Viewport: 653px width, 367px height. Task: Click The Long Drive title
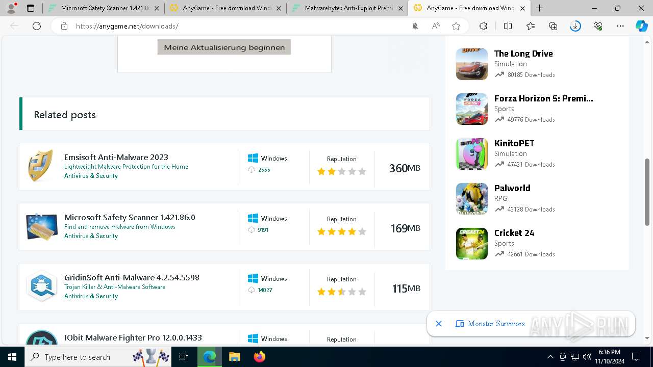(x=523, y=54)
